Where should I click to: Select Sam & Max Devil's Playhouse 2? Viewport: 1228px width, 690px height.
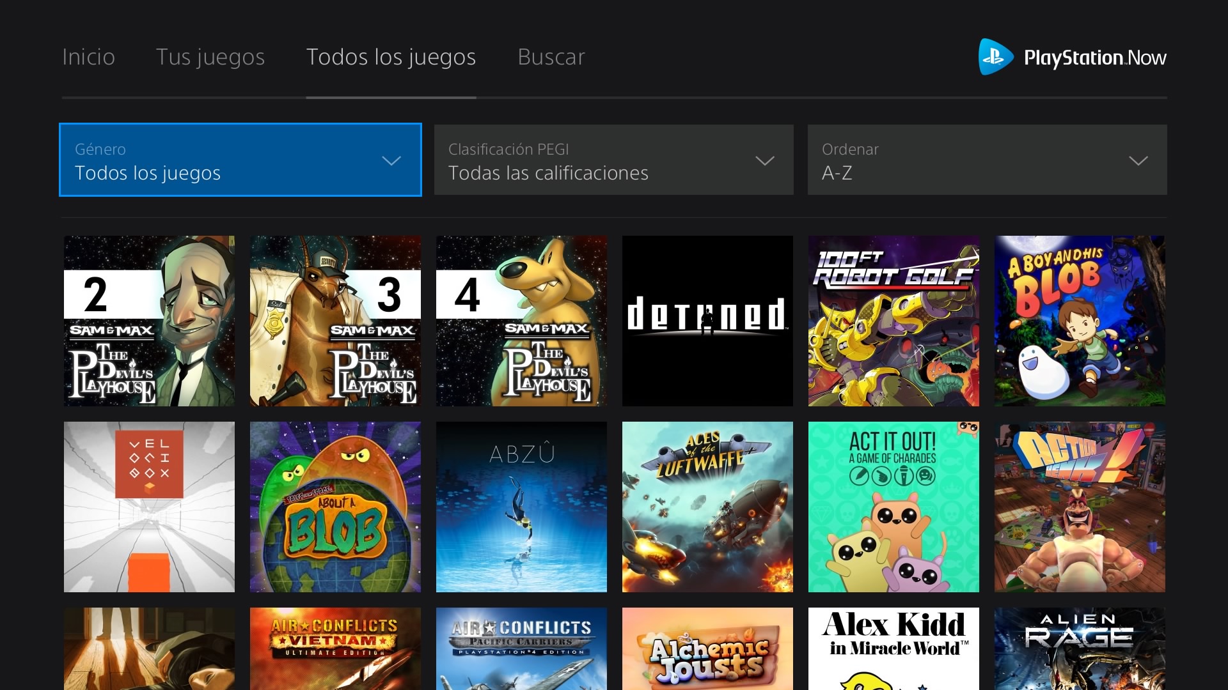[149, 321]
